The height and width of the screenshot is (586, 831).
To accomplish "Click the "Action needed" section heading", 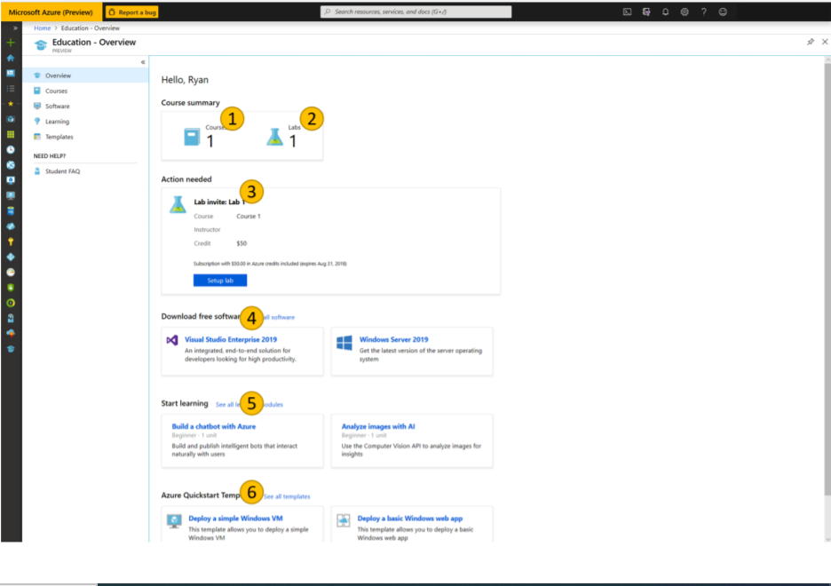I will tap(186, 179).
